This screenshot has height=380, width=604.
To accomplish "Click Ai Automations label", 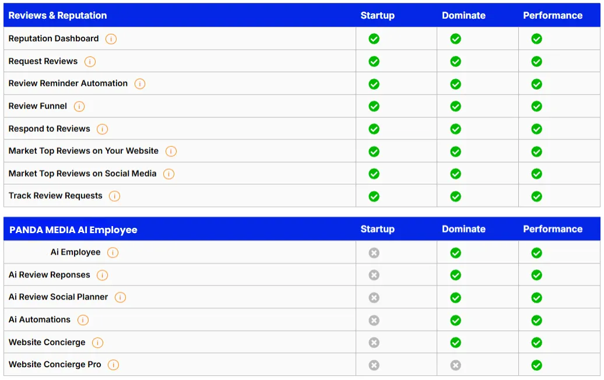I will (40, 319).
